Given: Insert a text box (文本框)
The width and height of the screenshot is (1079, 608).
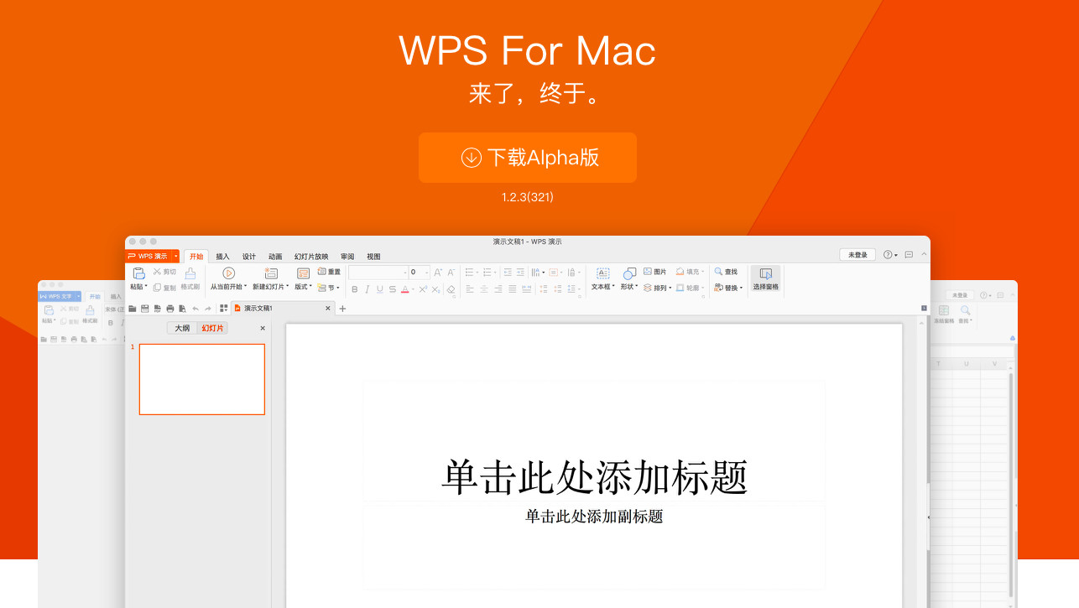Looking at the screenshot, I should tap(602, 279).
